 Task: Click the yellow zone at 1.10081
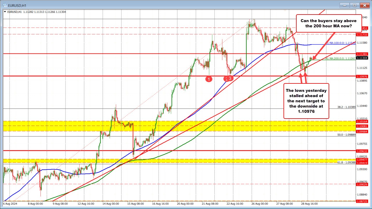click(x=175, y=126)
